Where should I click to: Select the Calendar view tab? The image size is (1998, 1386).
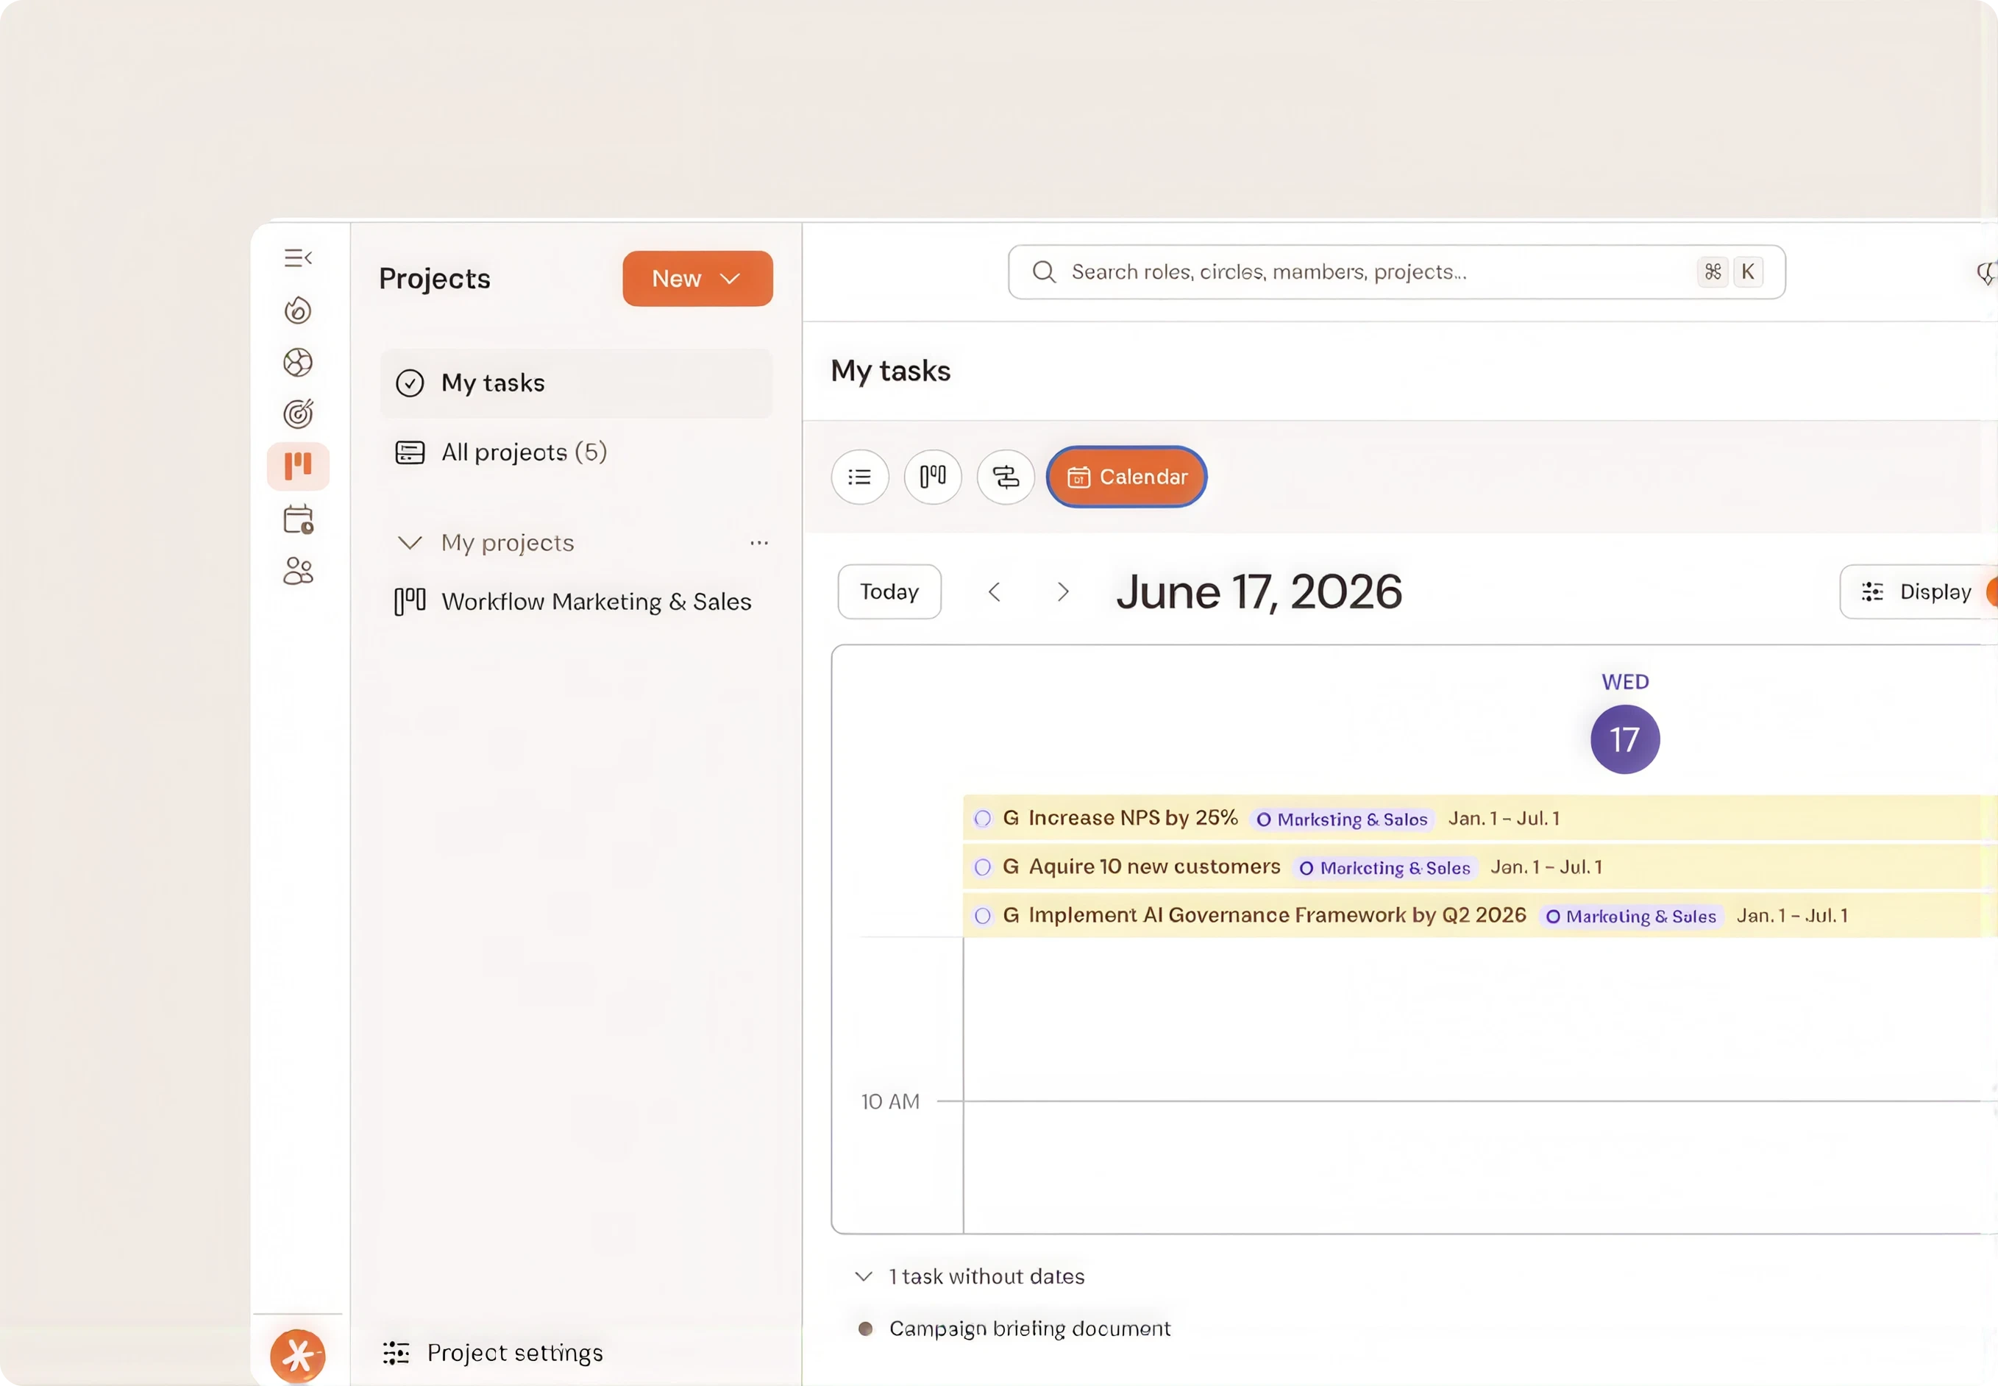pos(1127,477)
